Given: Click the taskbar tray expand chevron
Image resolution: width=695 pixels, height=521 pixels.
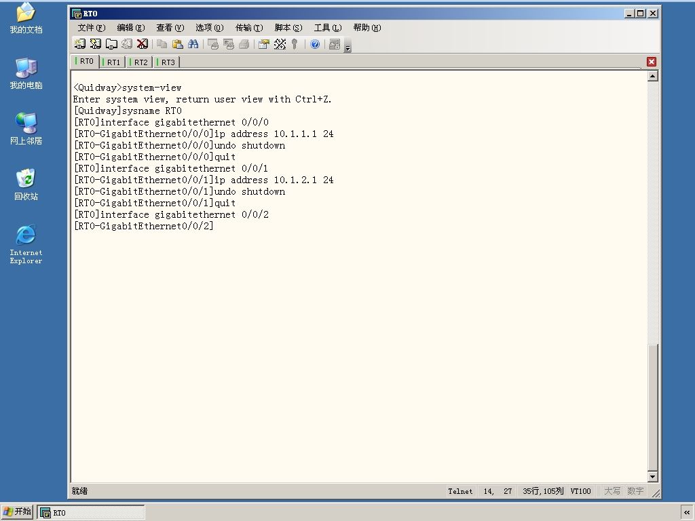Looking at the screenshot, I should point(687,512).
